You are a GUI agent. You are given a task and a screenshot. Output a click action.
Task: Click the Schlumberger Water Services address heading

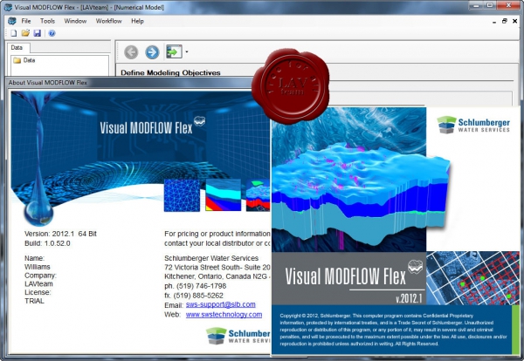tap(211, 258)
